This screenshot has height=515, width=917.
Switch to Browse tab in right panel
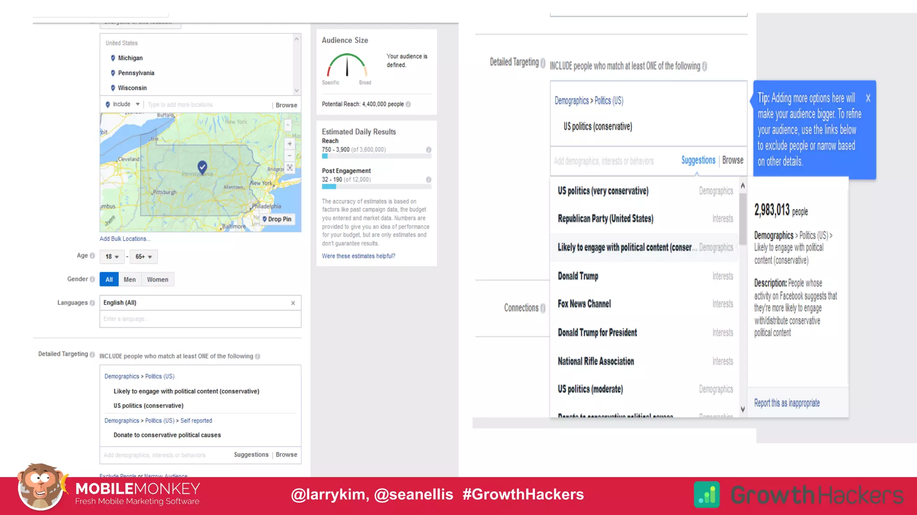[x=733, y=160]
